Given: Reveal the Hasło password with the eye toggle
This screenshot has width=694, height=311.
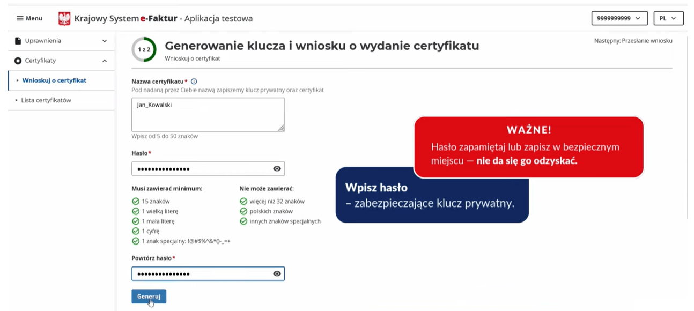Looking at the screenshot, I should (x=277, y=168).
